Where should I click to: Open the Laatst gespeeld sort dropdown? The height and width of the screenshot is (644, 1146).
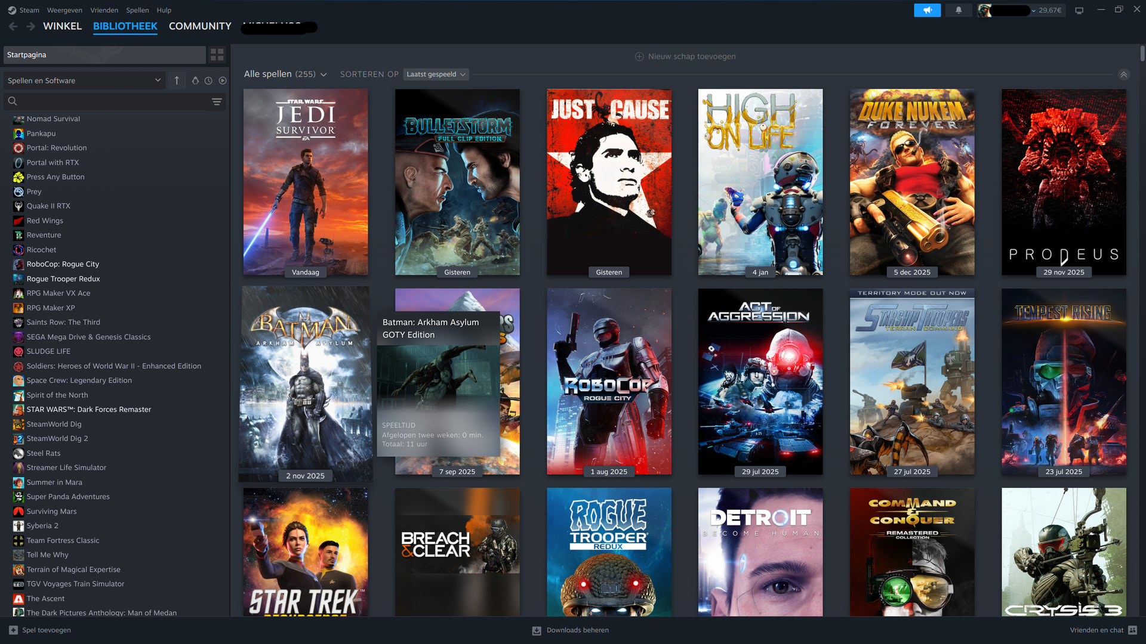(436, 75)
